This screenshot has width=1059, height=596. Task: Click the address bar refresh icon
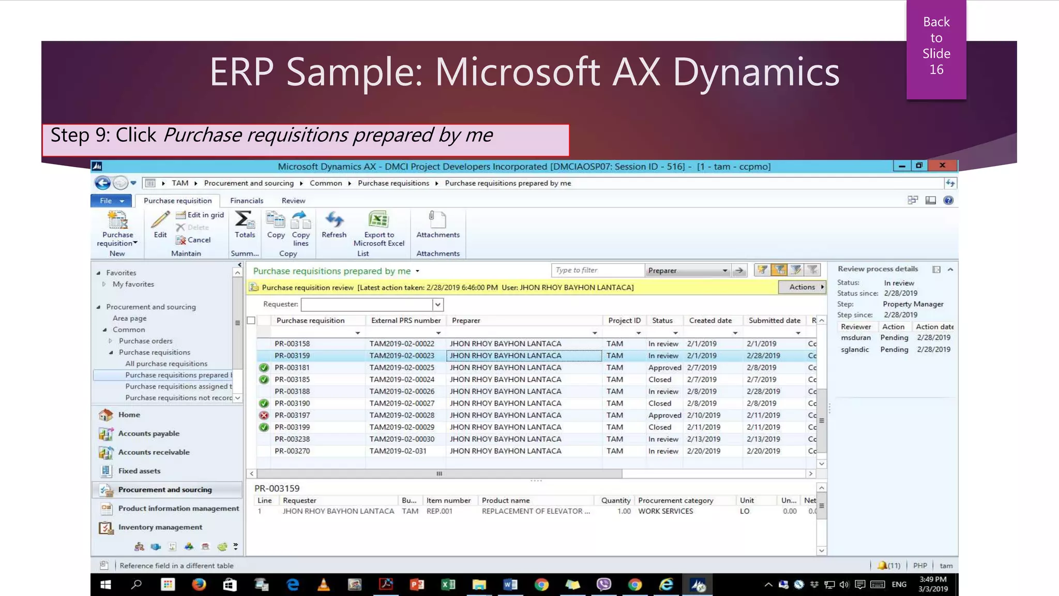(950, 183)
